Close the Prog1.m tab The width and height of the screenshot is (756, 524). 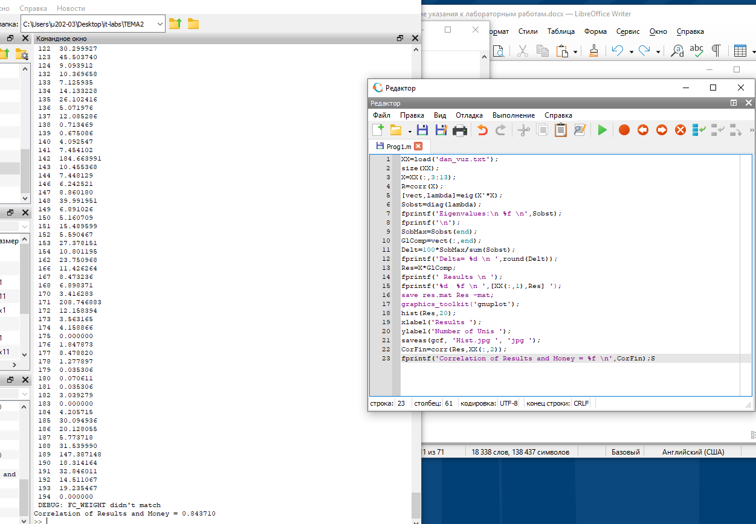[x=418, y=146]
